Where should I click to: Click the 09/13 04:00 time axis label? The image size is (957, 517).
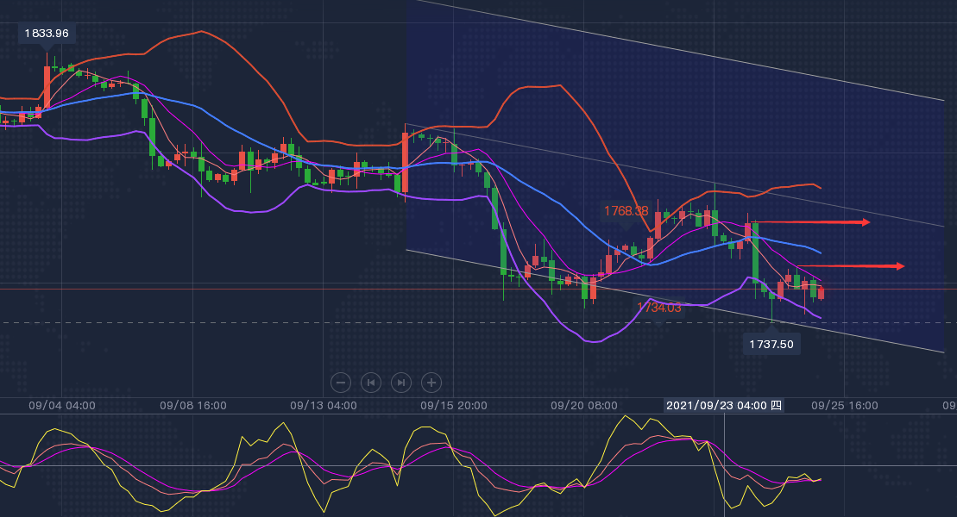coord(324,406)
